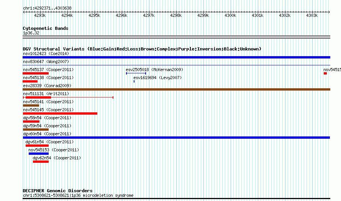The width and height of the screenshot is (341, 201).
Task: Click the red dgv61n54 loss bar
Action: 37,146
